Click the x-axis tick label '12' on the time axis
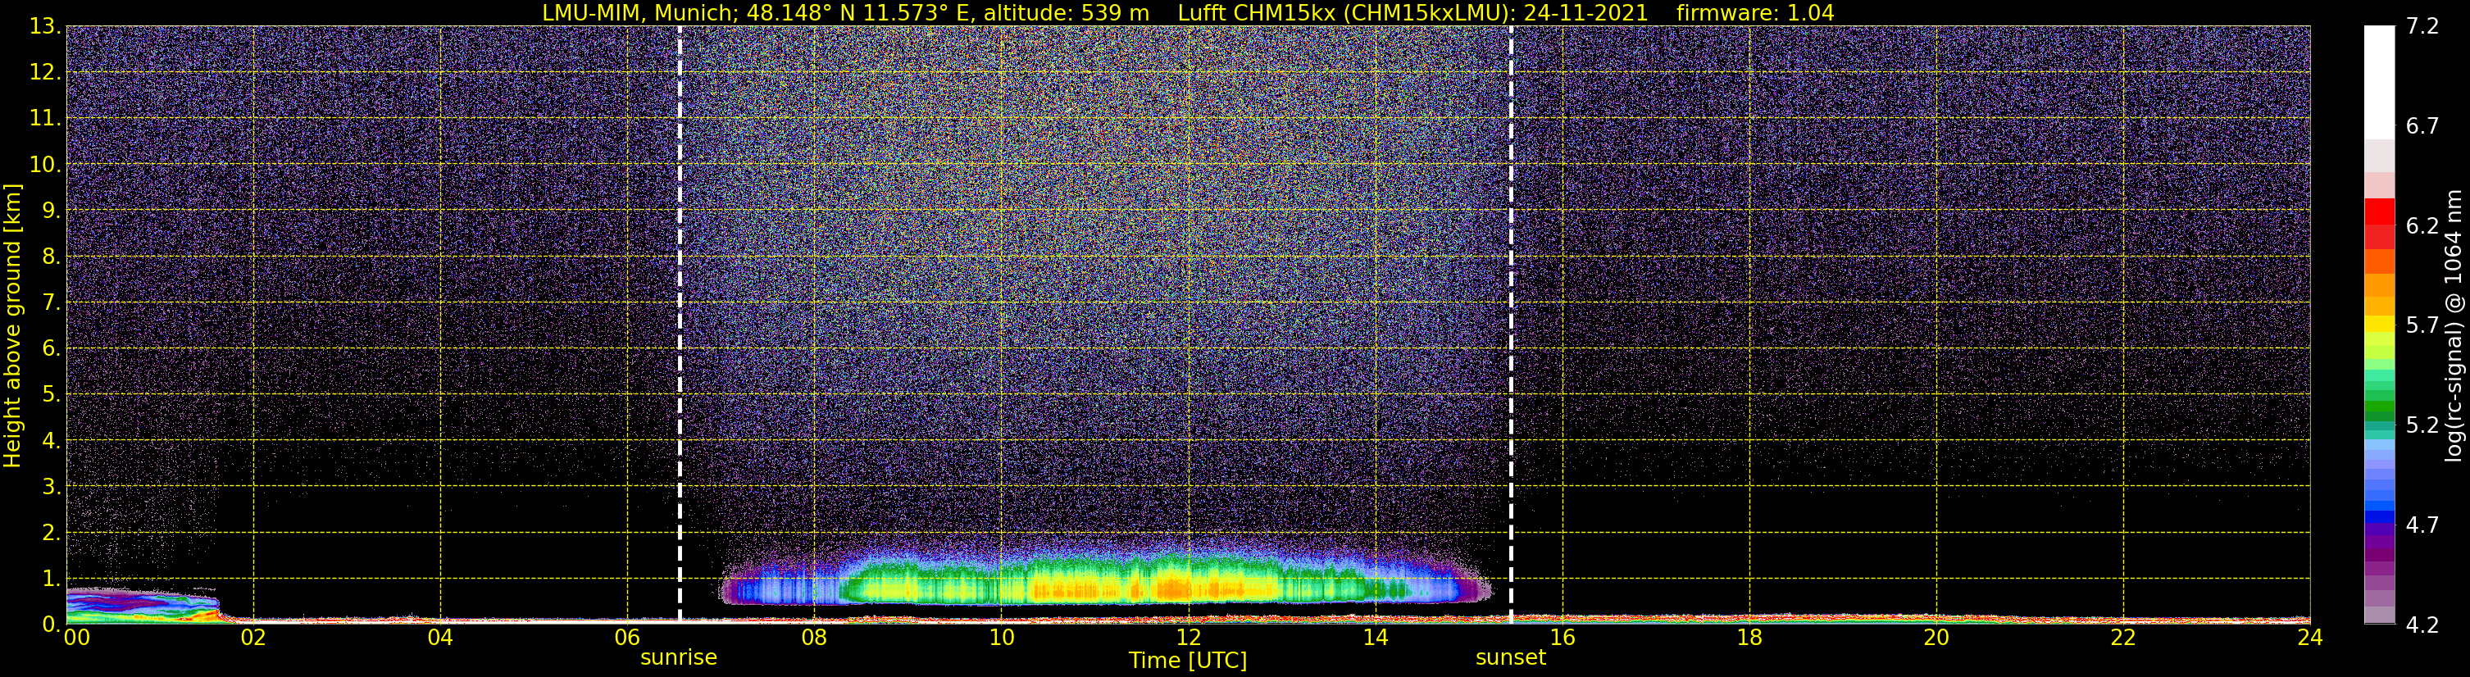This screenshot has width=2470, height=677. tap(1188, 638)
